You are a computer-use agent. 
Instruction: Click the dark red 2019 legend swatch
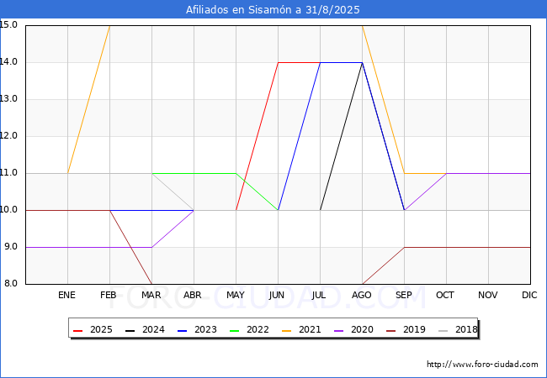tap(390, 330)
